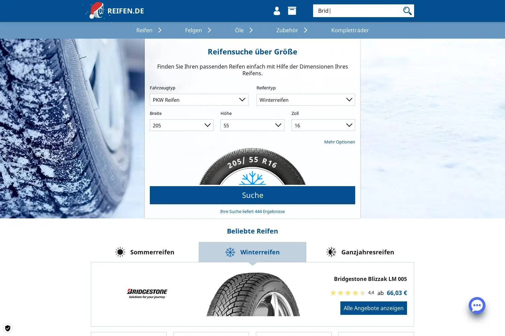Expand the Öle menu chevron
Image resolution: width=505 pixels, height=336 pixels.
pyautogui.click(x=251, y=30)
